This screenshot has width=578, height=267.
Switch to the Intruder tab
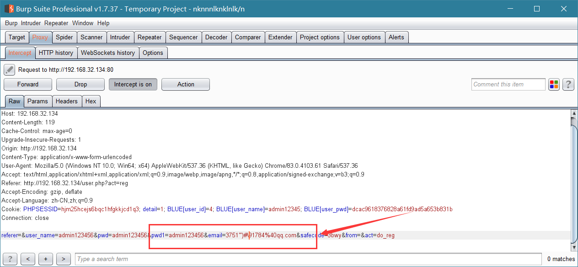click(x=120, y=37)
